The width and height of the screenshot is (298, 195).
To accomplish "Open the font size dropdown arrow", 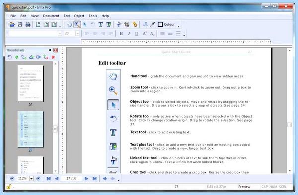I will pos(78,34).
